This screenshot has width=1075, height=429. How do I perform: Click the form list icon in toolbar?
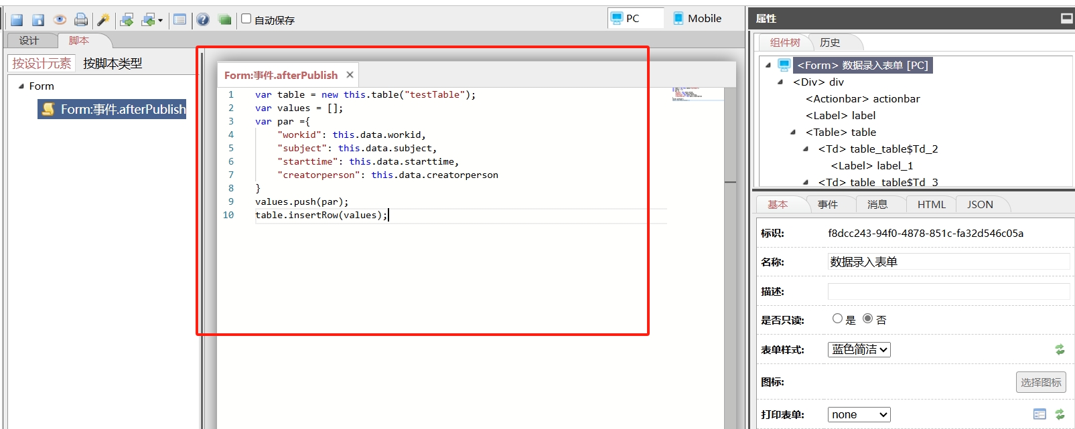click(x=180, y=19)
